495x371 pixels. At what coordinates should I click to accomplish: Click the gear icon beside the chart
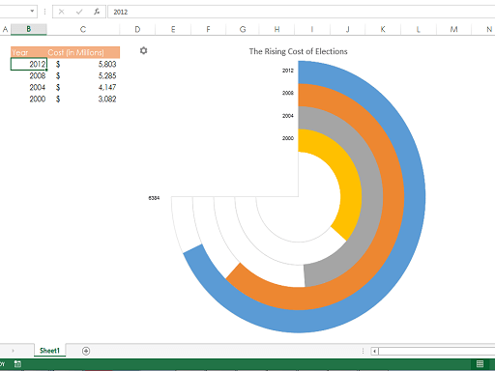[x=143, y=50]
